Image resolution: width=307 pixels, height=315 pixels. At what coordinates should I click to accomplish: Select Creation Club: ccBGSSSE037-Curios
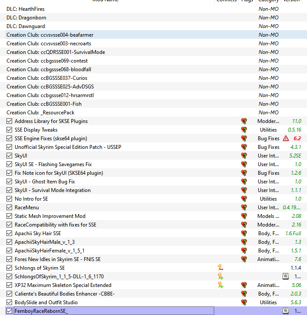153,78
